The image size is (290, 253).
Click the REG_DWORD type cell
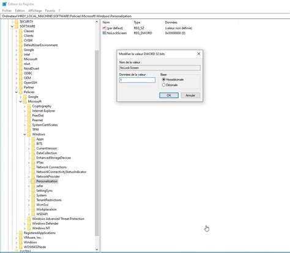point(143,33)
